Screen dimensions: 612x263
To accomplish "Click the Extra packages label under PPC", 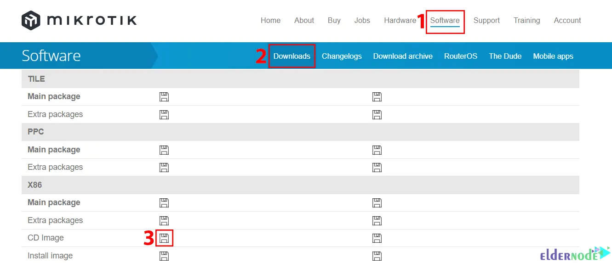I will [55, 167].
